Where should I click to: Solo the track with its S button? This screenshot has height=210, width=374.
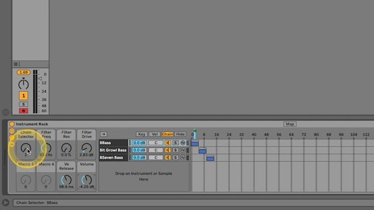(x=23, y=104)
